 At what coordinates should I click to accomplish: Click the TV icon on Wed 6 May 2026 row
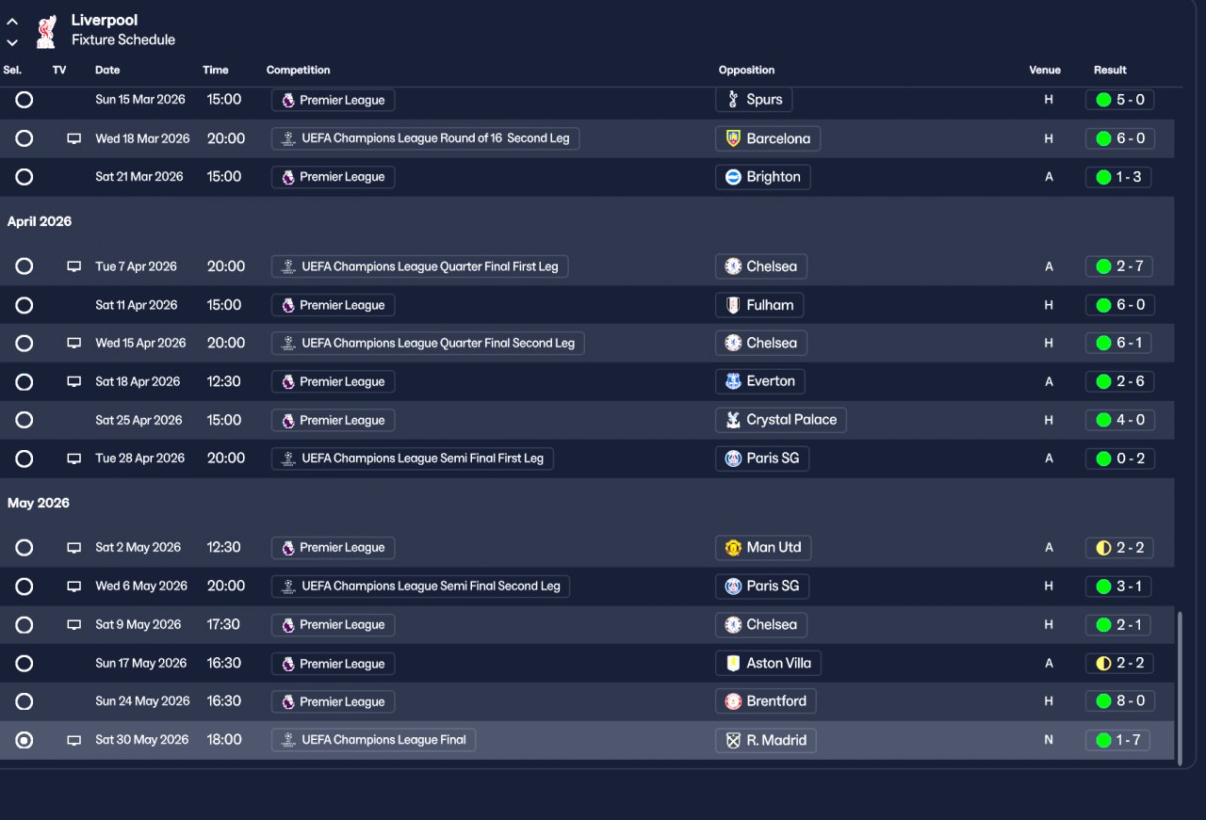tap(73, 587)
